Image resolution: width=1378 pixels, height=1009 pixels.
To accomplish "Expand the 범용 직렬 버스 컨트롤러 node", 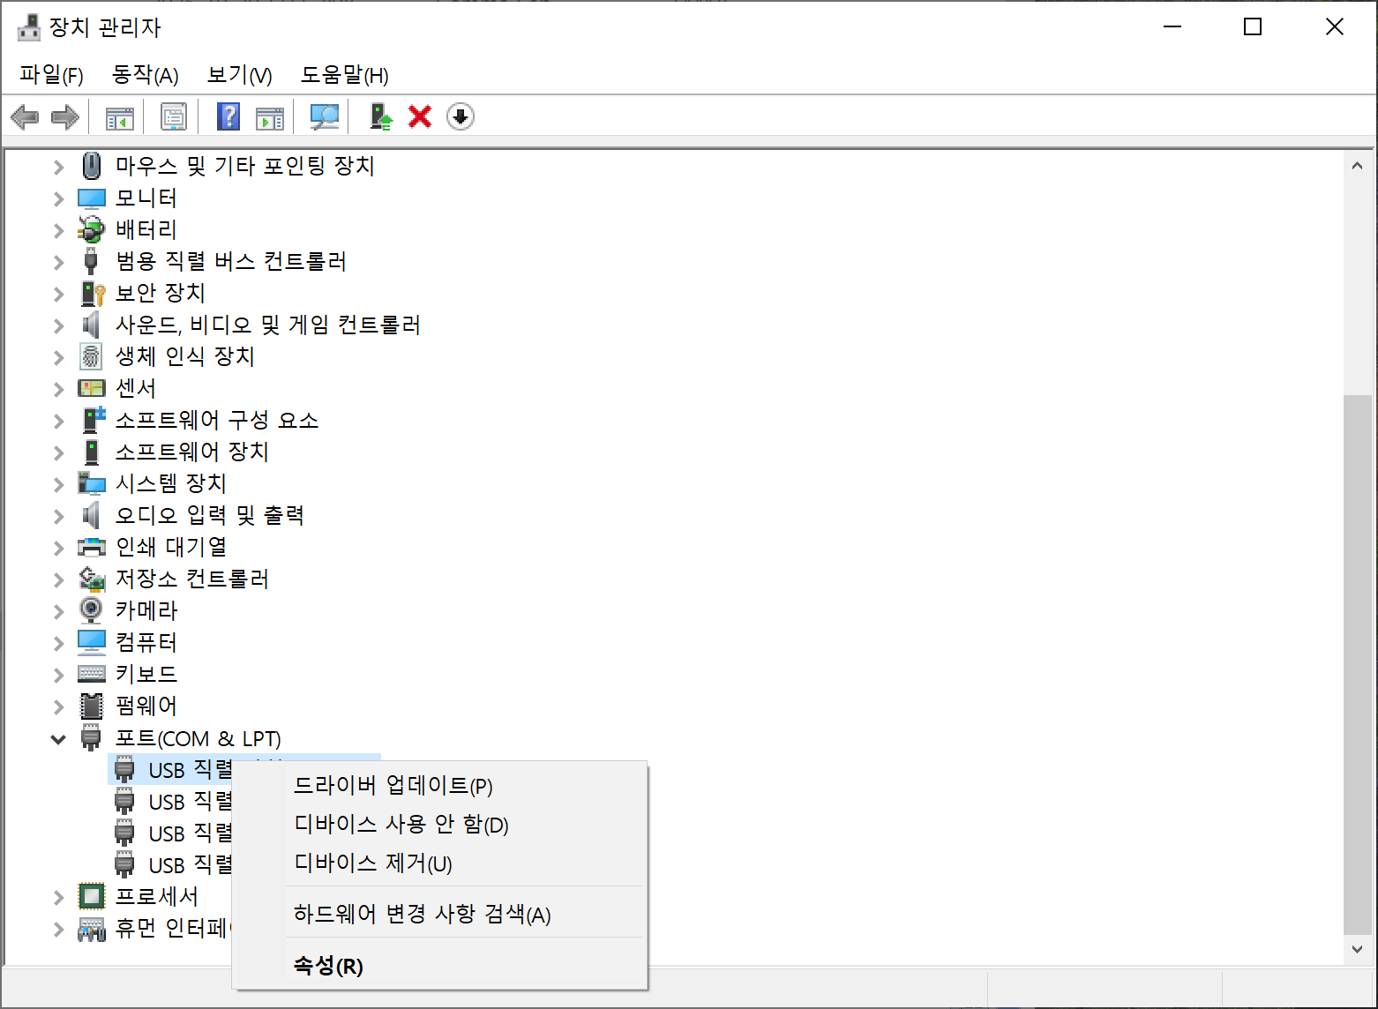I will tap(58, 263).
